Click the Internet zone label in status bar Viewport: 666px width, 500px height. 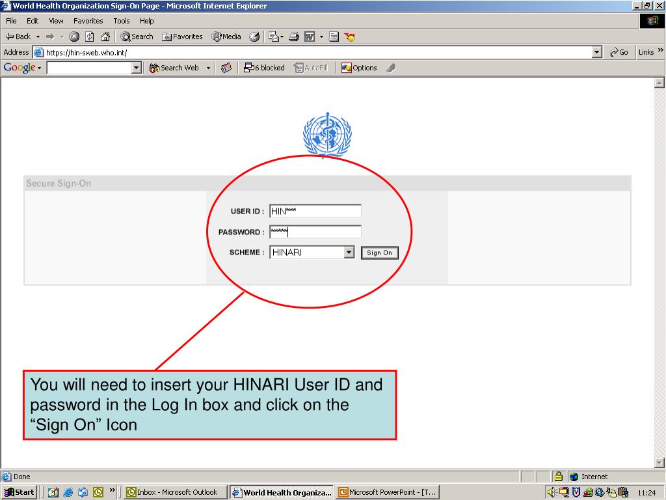pos(594,477)
